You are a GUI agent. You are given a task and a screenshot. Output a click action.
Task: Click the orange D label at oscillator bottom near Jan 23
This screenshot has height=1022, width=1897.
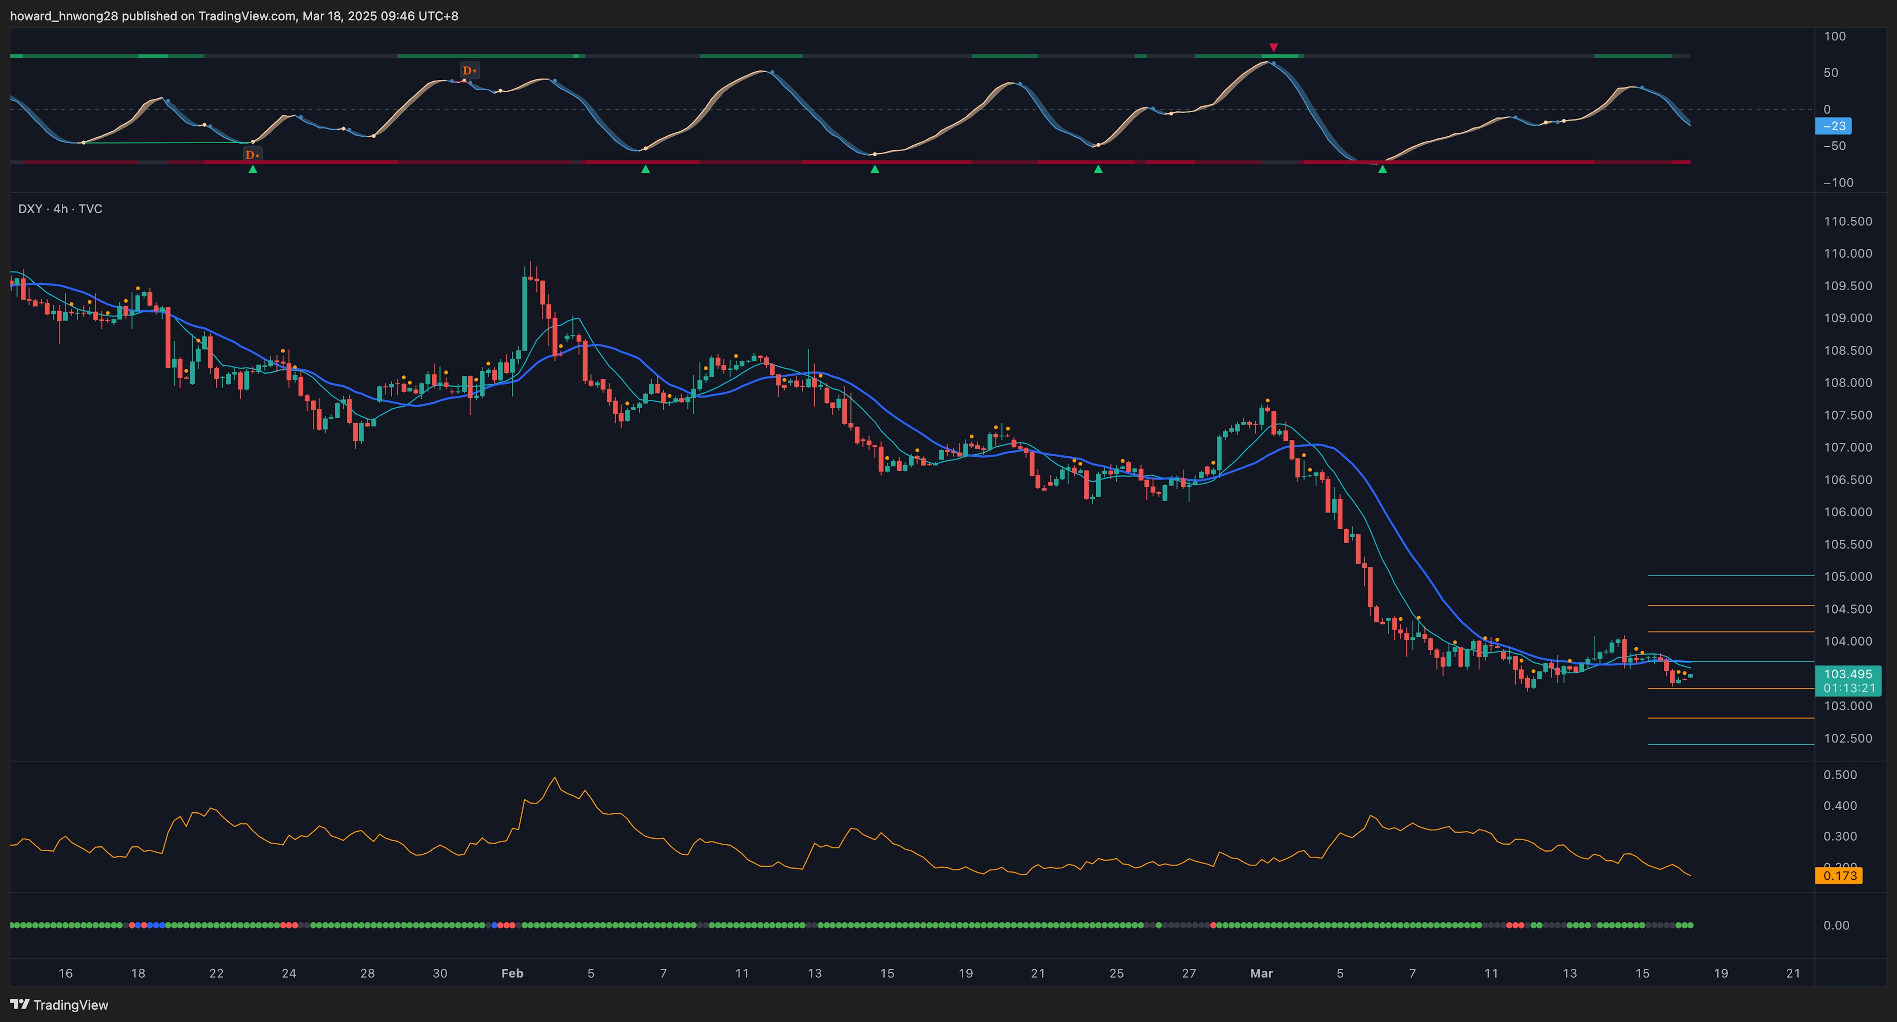click(x=252, y=155)
